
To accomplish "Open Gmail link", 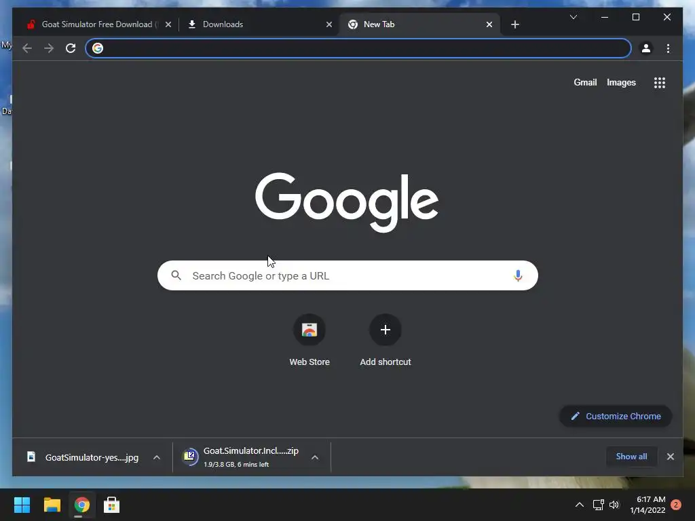I will [585, 82].
